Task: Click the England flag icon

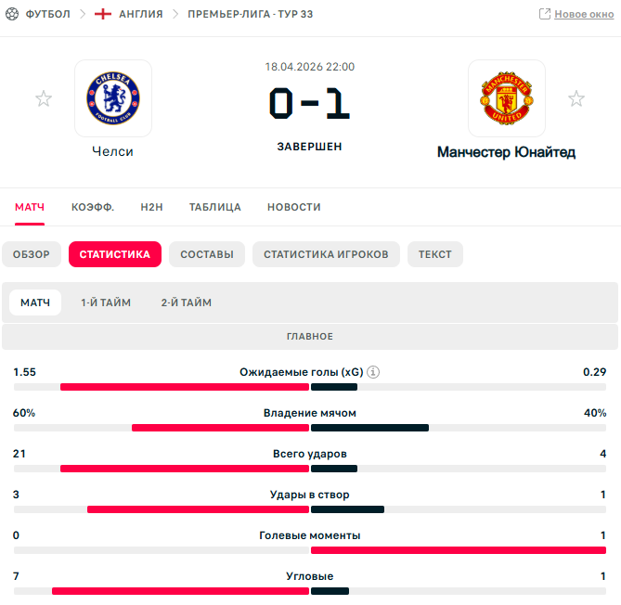Action: coord(103,14)
